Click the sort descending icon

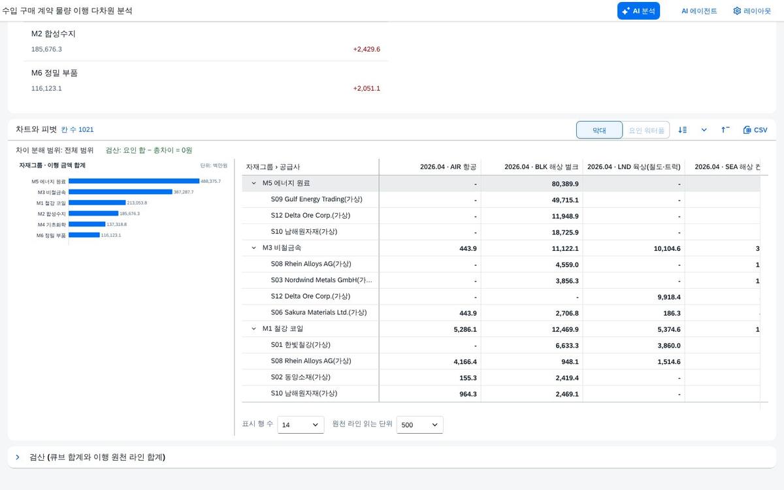click(683, 130)
